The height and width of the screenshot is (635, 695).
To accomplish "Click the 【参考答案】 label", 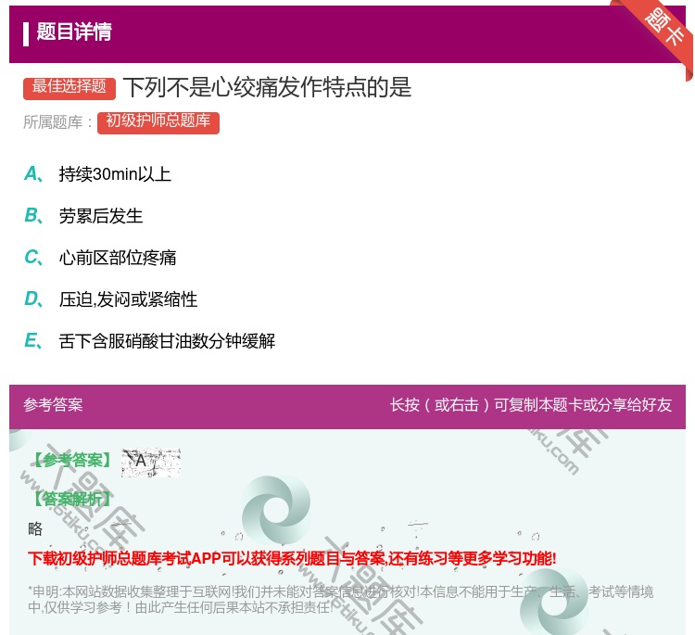I will tap(72, 461).
